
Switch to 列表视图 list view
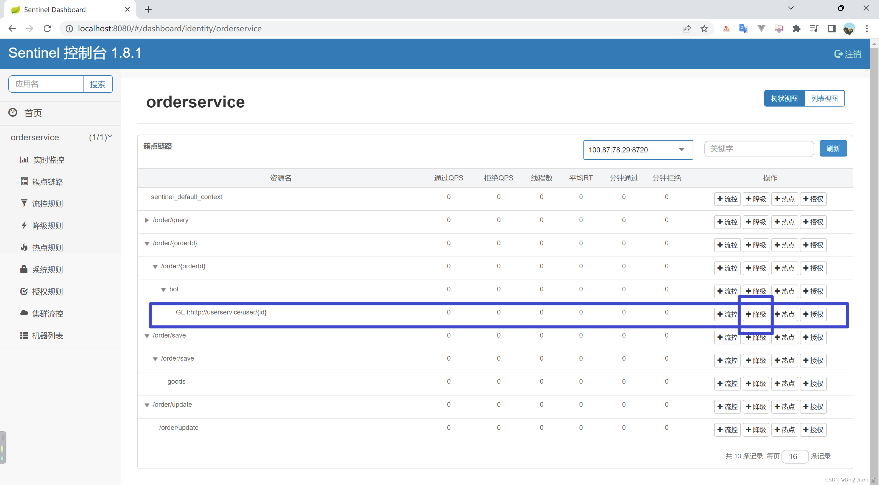pyautogui.click(x=824, y=99)
